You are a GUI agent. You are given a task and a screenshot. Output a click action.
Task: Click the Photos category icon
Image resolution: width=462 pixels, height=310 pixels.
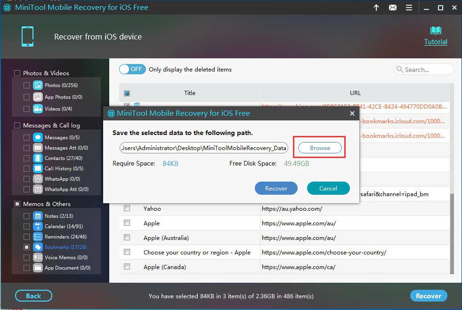38,85
